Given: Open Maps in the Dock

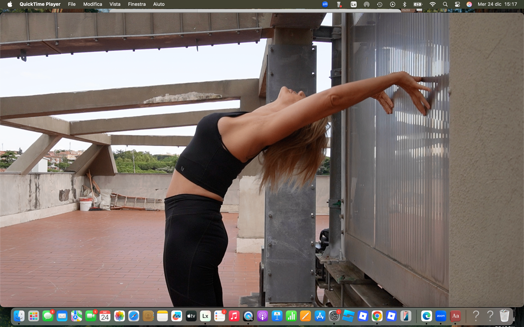Looking at the screenshot, I should tap(76, 316).
